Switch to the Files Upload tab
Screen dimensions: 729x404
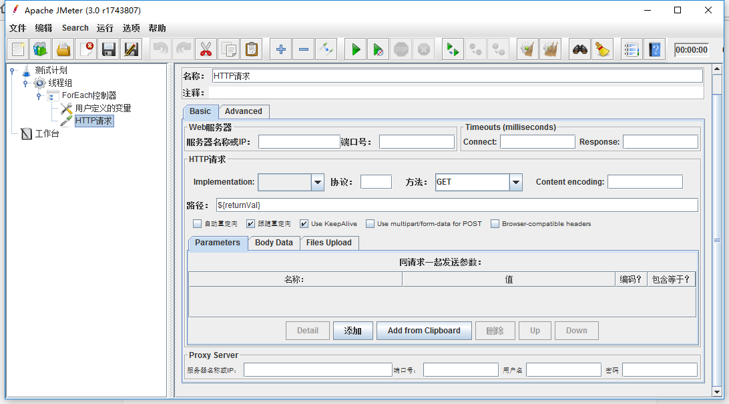click(328, 243)
